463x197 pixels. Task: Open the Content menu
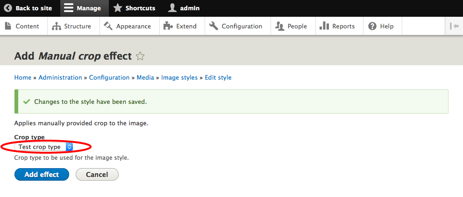coord(23,26)
